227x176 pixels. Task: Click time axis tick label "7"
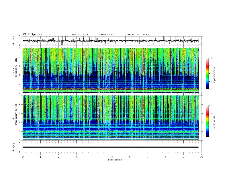[148, 157]
